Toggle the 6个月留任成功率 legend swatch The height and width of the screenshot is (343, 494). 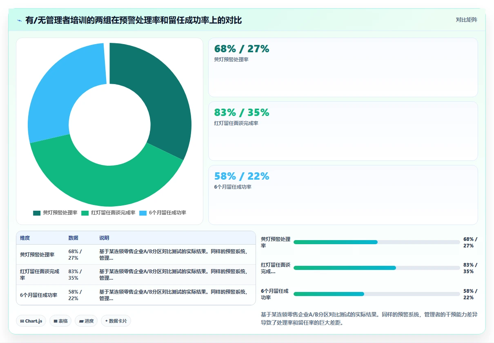pyautogui.click(x=143, y=213)
